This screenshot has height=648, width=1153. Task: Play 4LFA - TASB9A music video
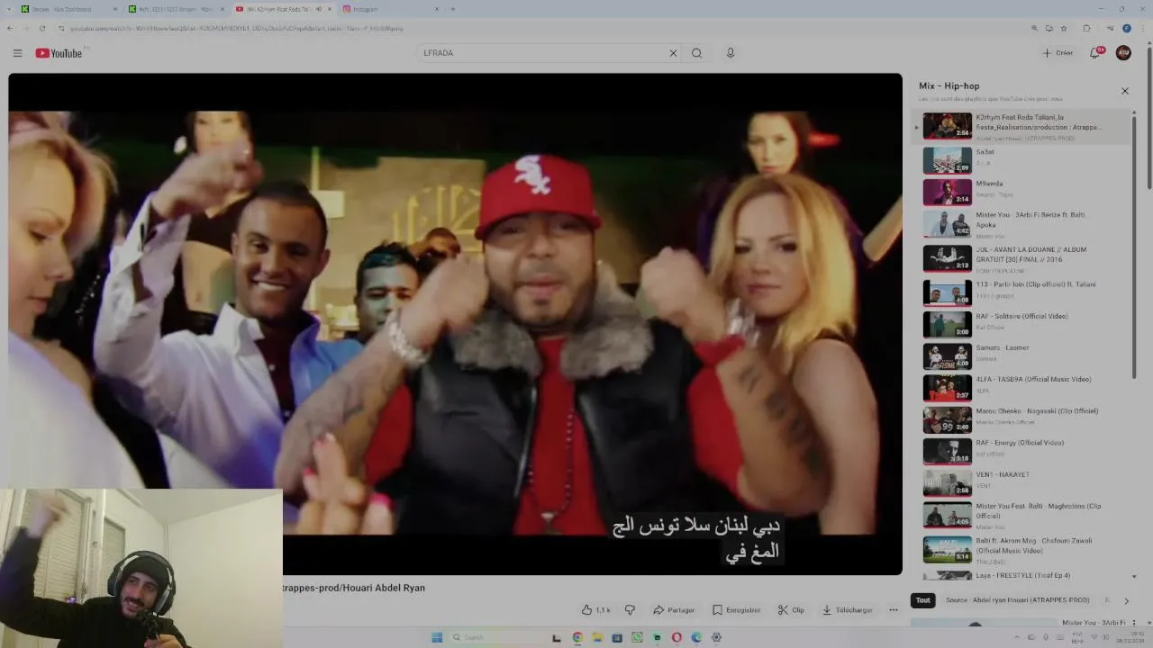pos(1021,387)
